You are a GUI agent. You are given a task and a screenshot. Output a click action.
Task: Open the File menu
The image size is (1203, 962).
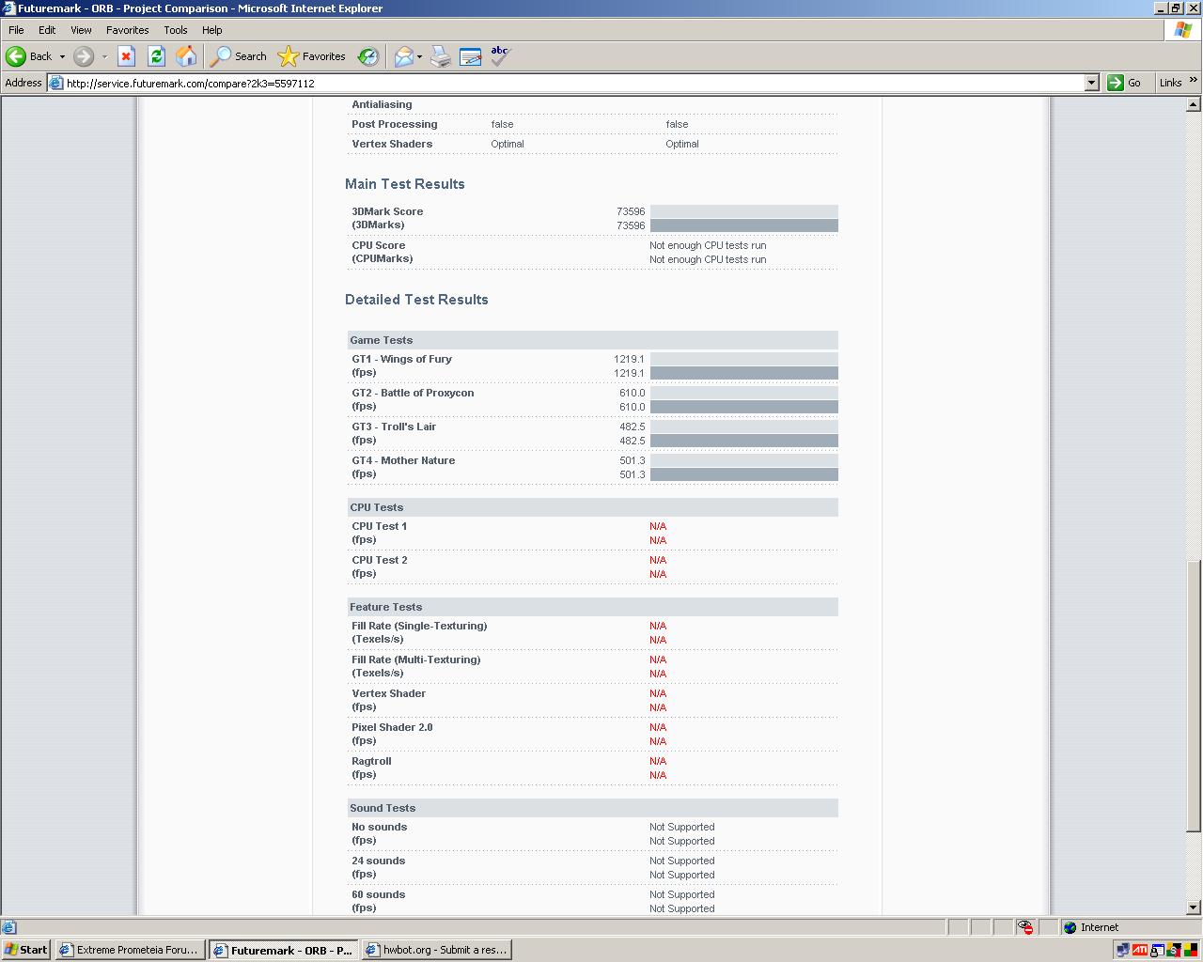tap(16, 30)
